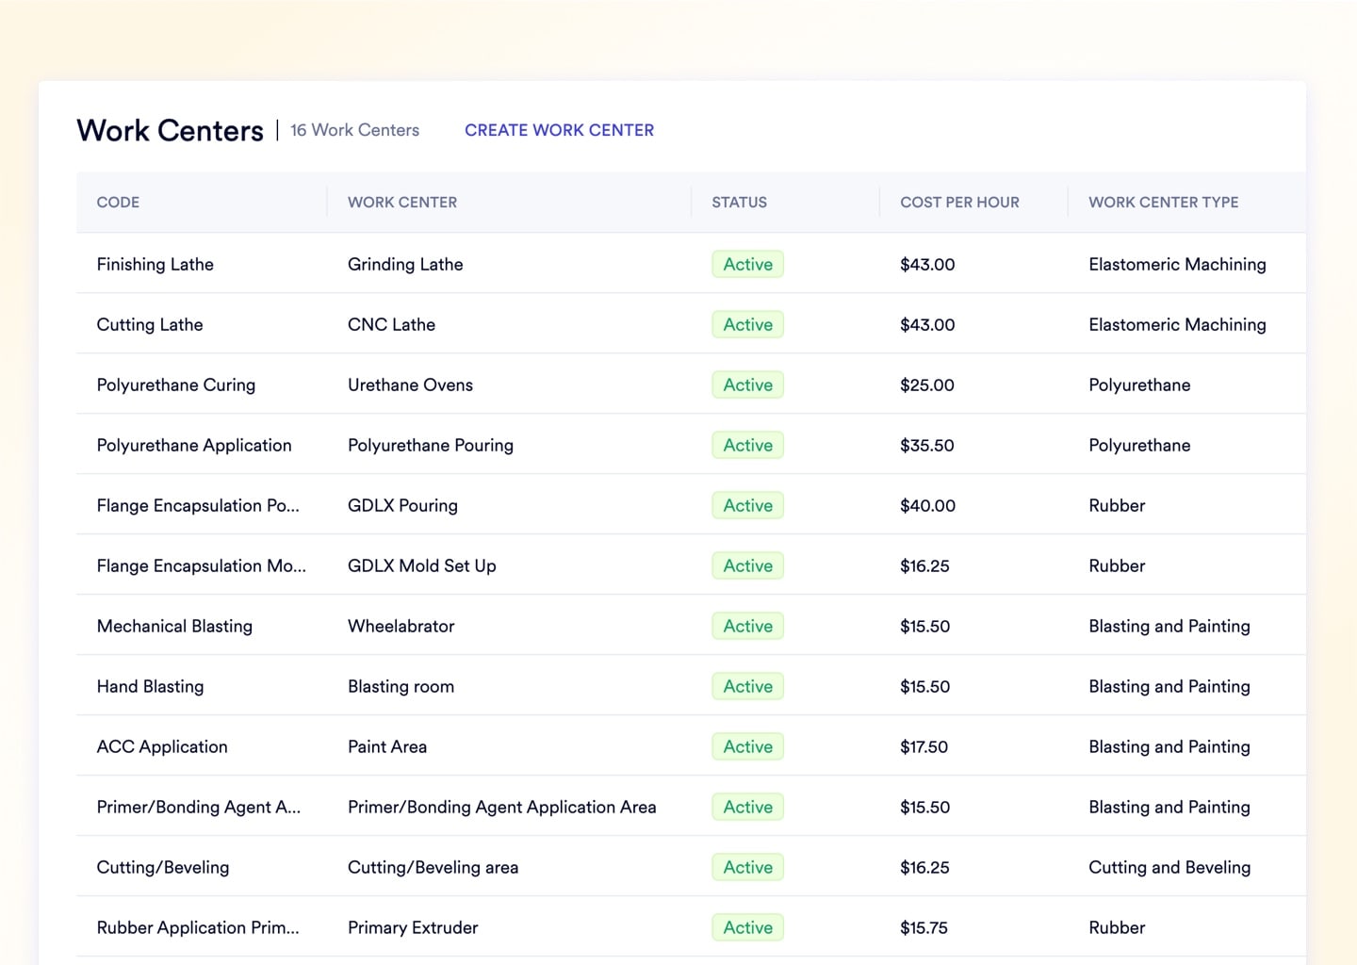Click the $25.00 cost for Urethane Ovens

tap(927, 384)
